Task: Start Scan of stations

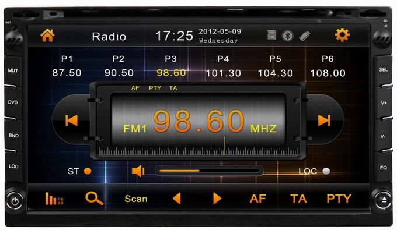Action: (x=136, y=199)
